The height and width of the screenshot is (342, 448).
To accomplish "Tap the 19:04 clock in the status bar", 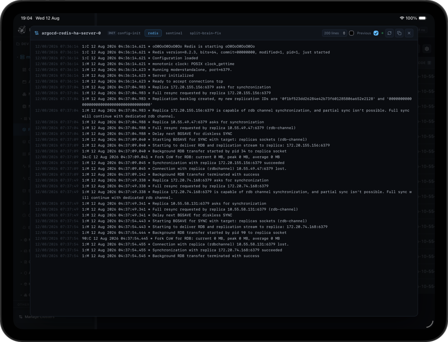I will point(26,18).
